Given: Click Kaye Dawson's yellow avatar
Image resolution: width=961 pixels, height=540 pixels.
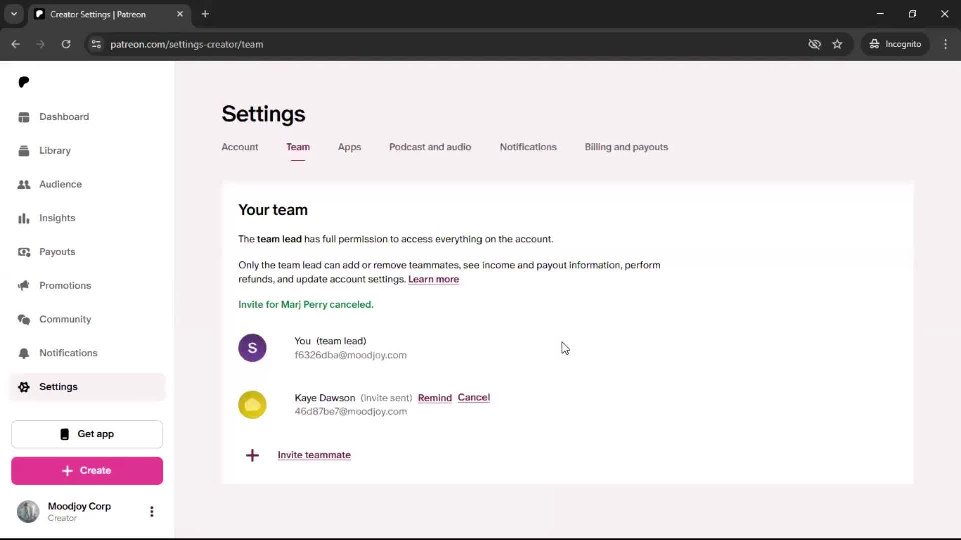Looking at the screenshot, I should (252, 405).
